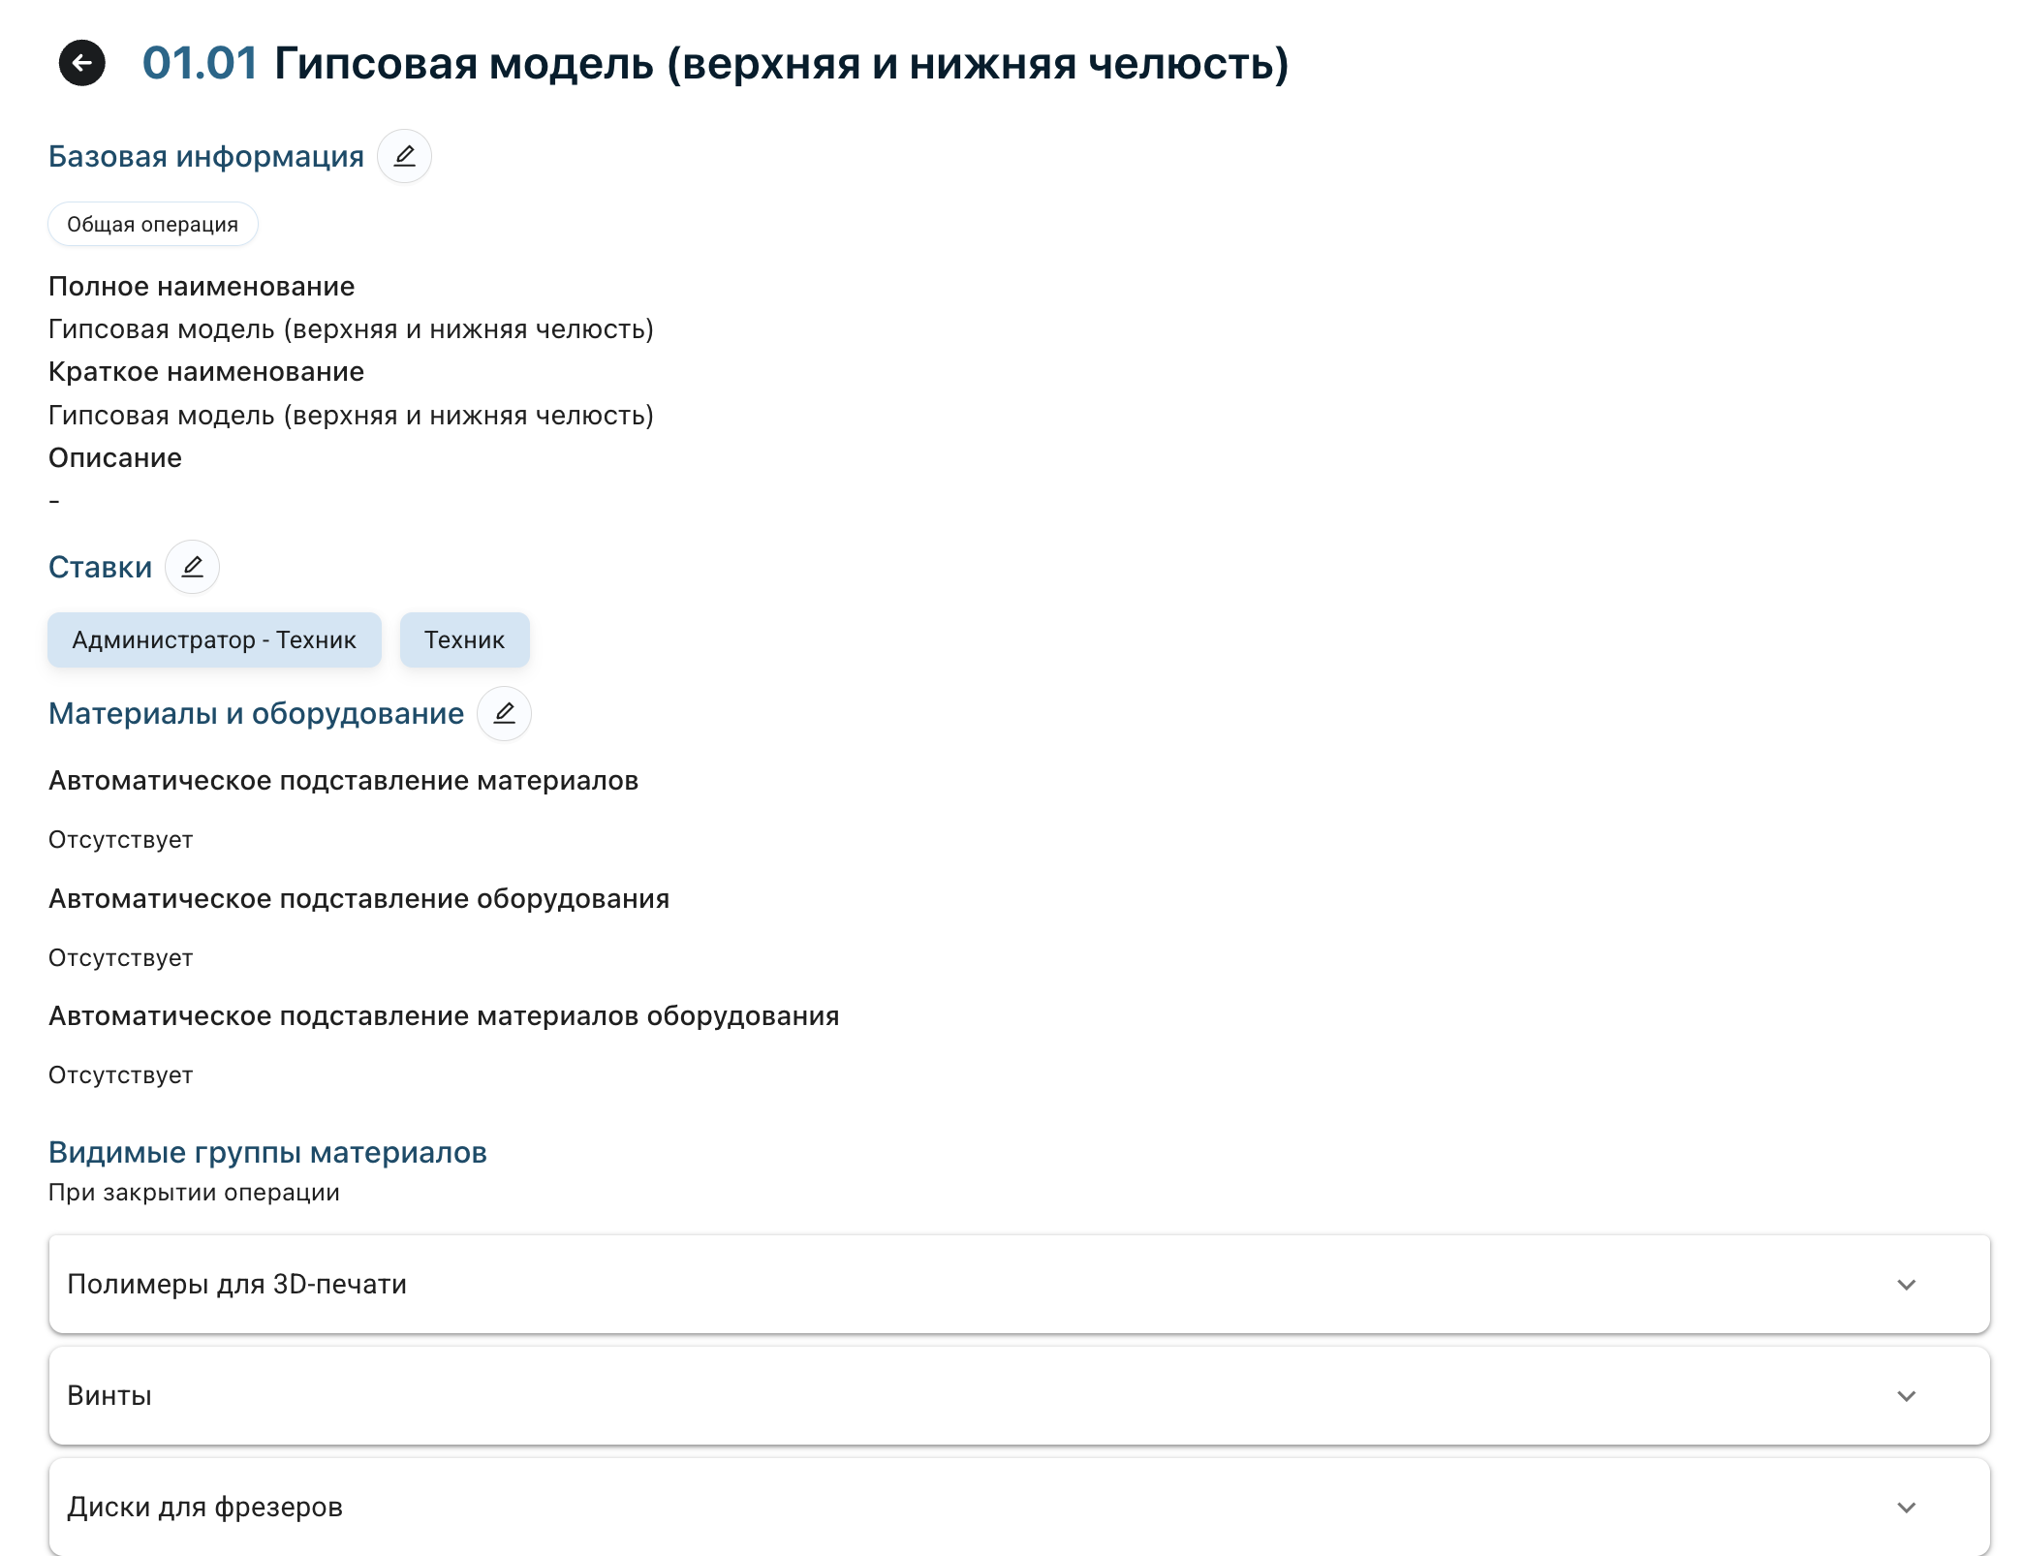Open editing for Материалы и оборудование section
The width and height of the screenshot is (2023, 1556).
504,713
